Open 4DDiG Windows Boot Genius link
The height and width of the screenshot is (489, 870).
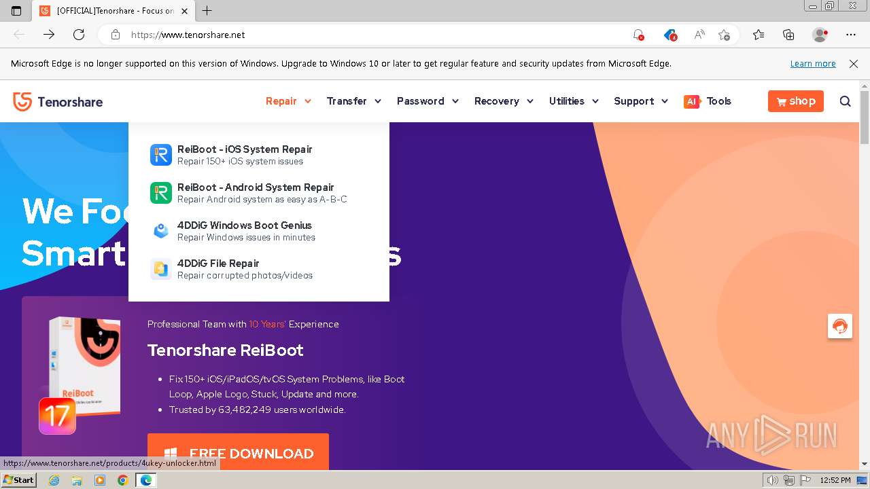click(x=245, y=225)
